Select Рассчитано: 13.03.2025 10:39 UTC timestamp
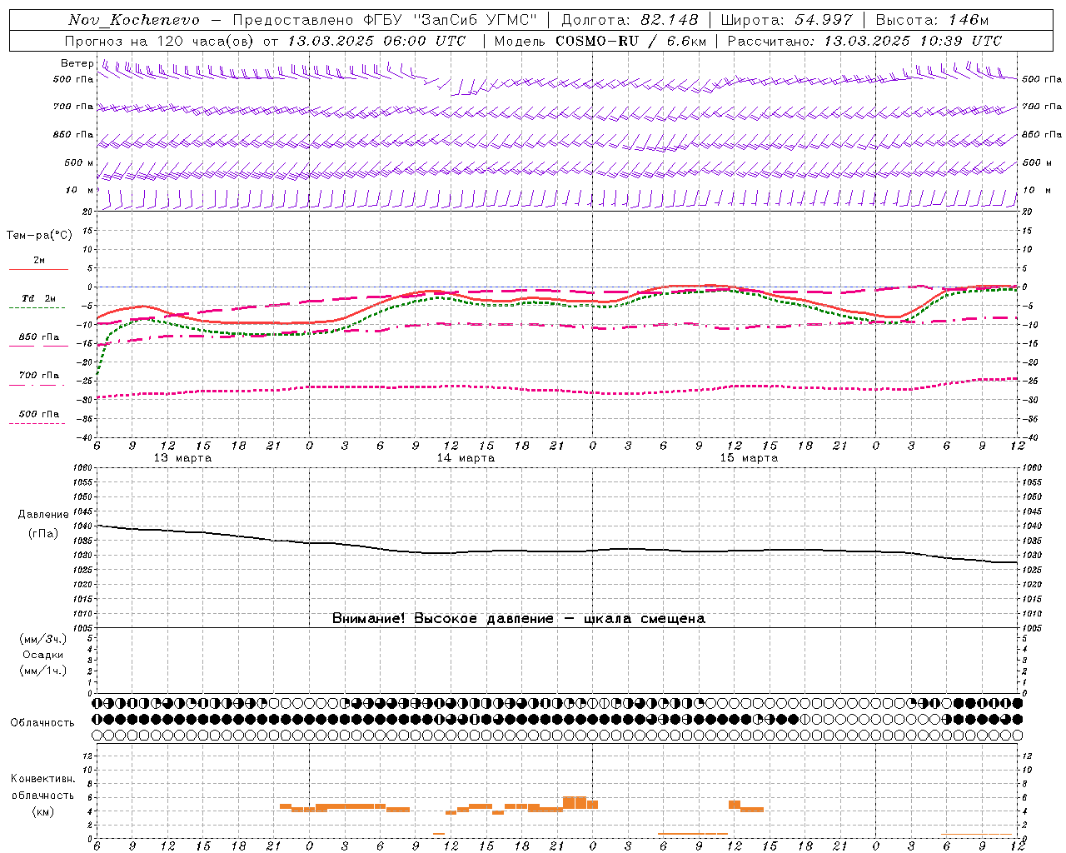The height and width of the screenshot is (853, 1066). pos(864,41)
